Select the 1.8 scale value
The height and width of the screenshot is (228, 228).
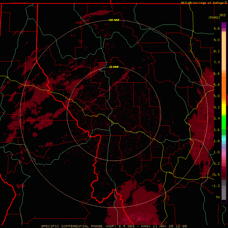[217, 141]
